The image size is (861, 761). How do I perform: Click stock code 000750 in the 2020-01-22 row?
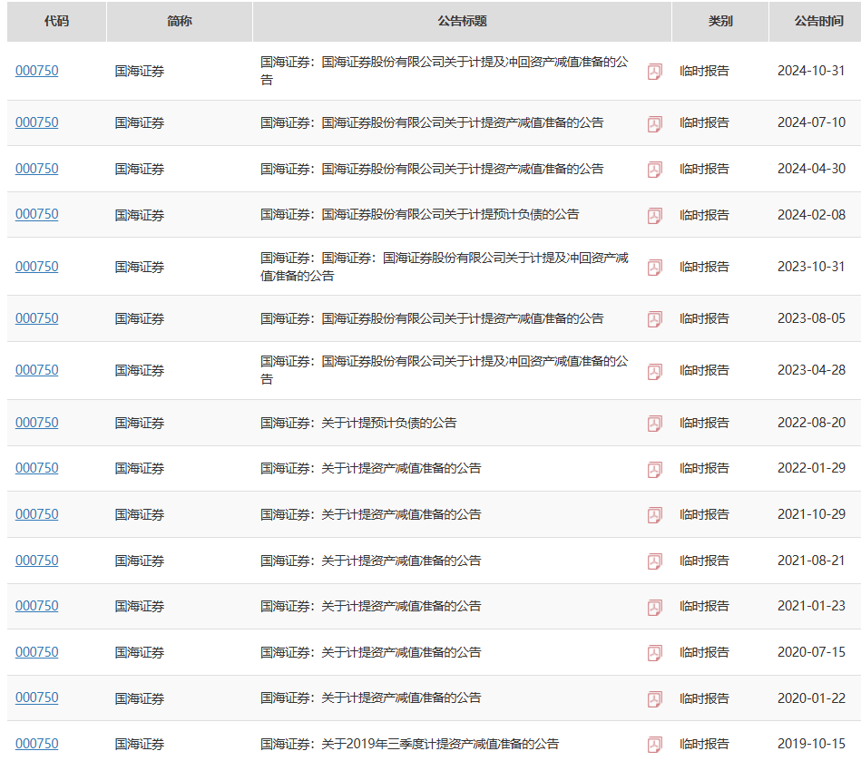[x=37, y=698]
